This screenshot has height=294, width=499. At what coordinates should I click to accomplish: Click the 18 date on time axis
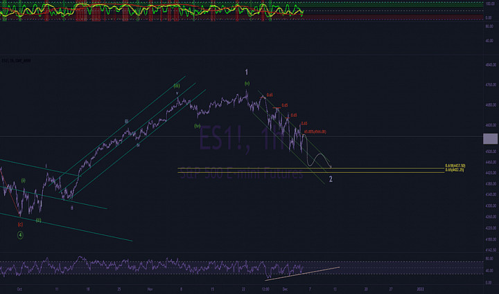pyautogui.click(x=88, y=289)
